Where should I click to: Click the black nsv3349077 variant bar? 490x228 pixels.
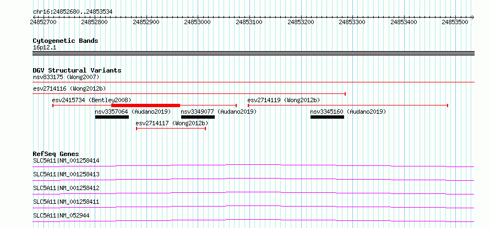198,117
